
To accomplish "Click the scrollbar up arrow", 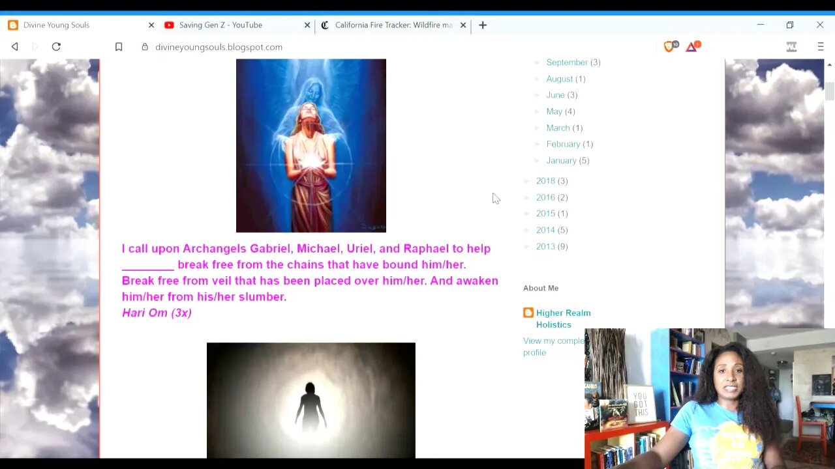I will (x=829, y=64).
